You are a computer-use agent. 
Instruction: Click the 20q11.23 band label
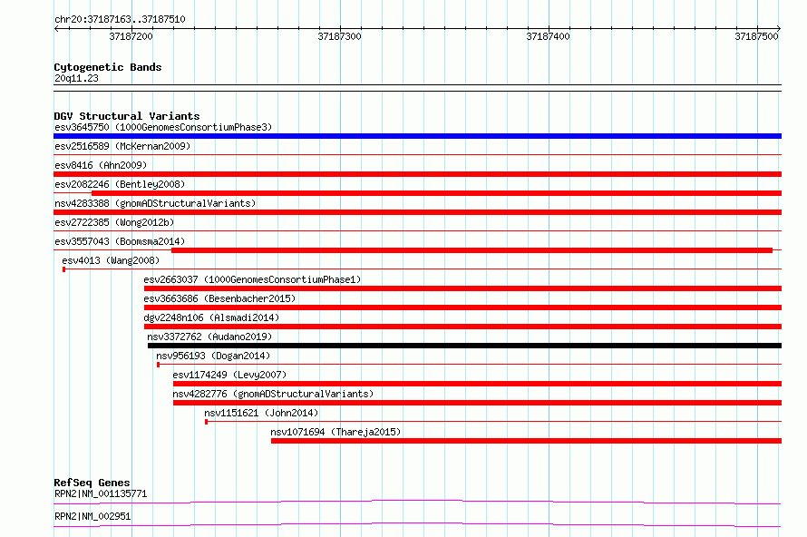[76, 78]
